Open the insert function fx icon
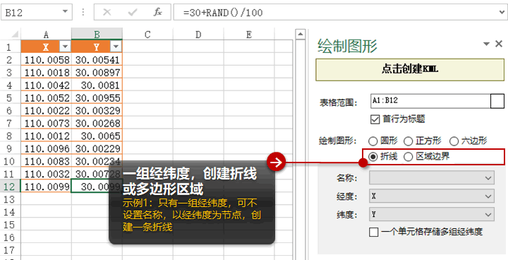This screenshot has height=260, width=508. [x=158, y=12]
